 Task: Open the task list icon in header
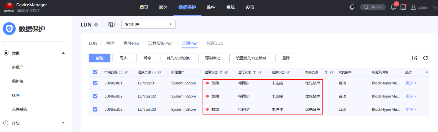pos(403,7)
